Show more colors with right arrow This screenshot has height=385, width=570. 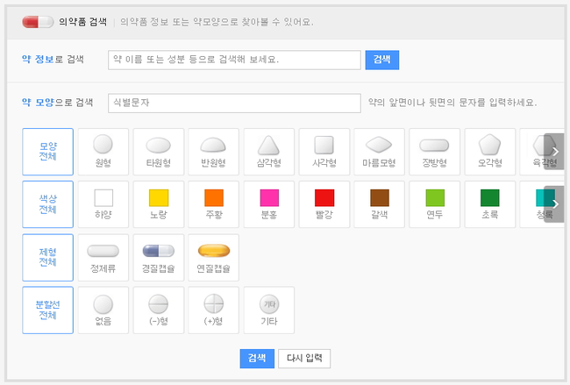click(554, 204)
